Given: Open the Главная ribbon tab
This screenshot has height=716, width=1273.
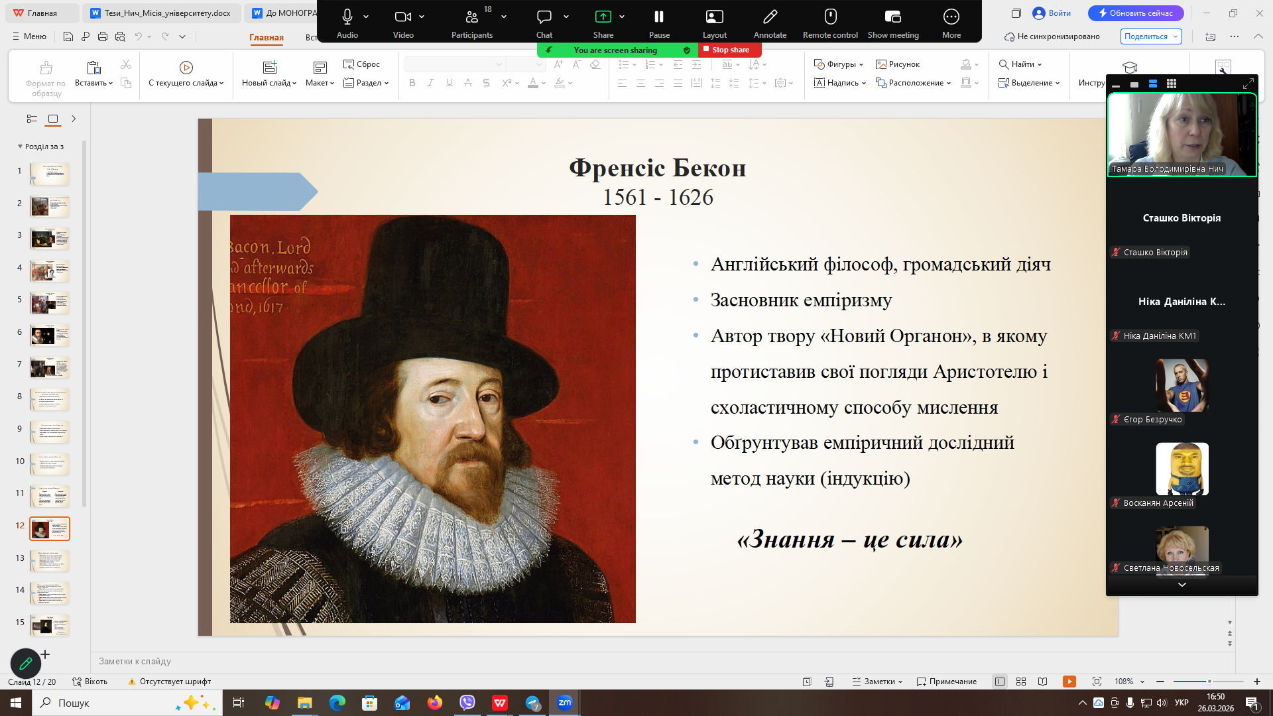Looking at the screenshot, I should (267, 37).
